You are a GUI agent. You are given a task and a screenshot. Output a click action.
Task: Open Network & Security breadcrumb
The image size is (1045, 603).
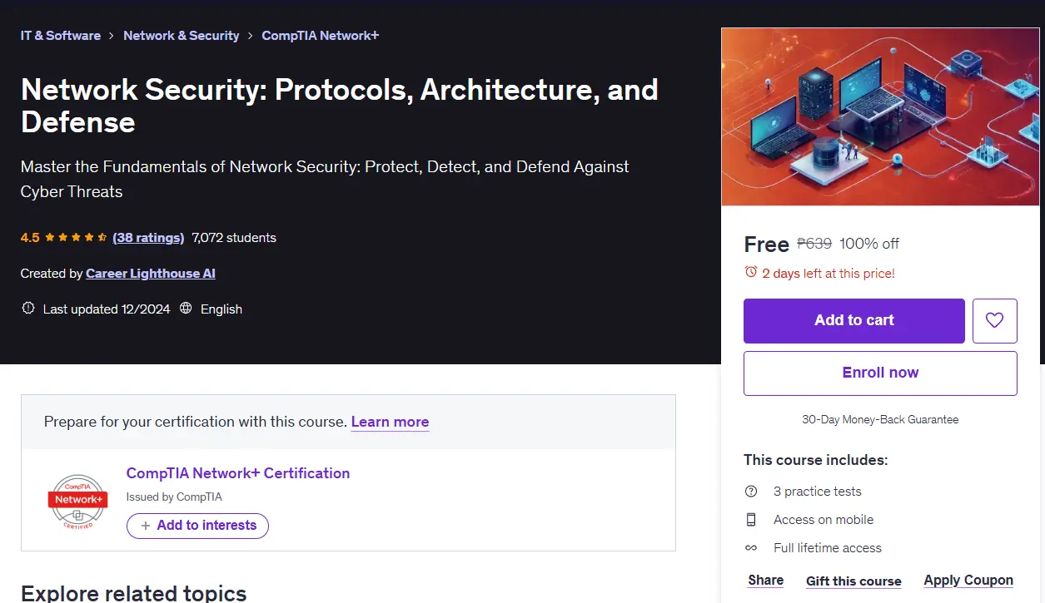point(181,36)
